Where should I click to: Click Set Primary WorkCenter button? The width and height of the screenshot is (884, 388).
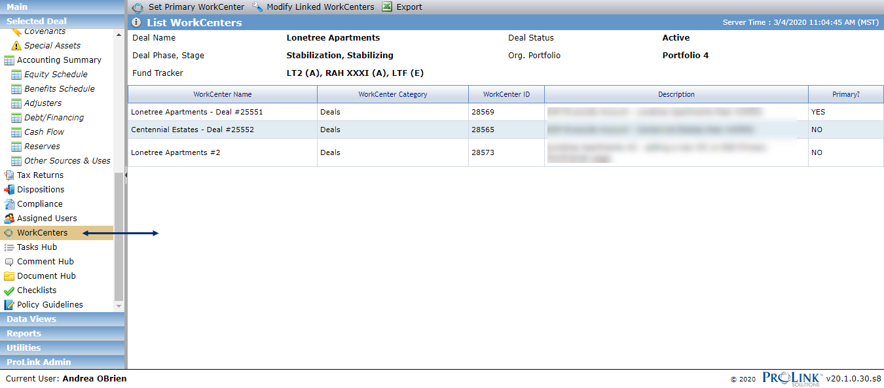189,7
